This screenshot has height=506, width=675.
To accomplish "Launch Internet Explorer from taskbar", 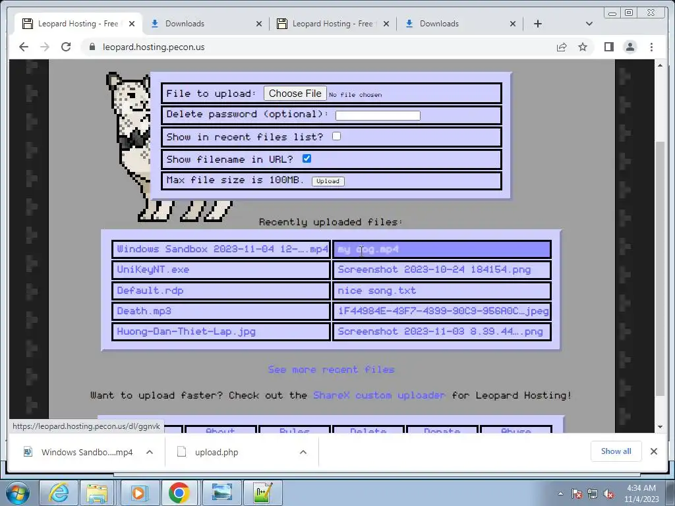I will pyautogui.click(x=59, y=493).
